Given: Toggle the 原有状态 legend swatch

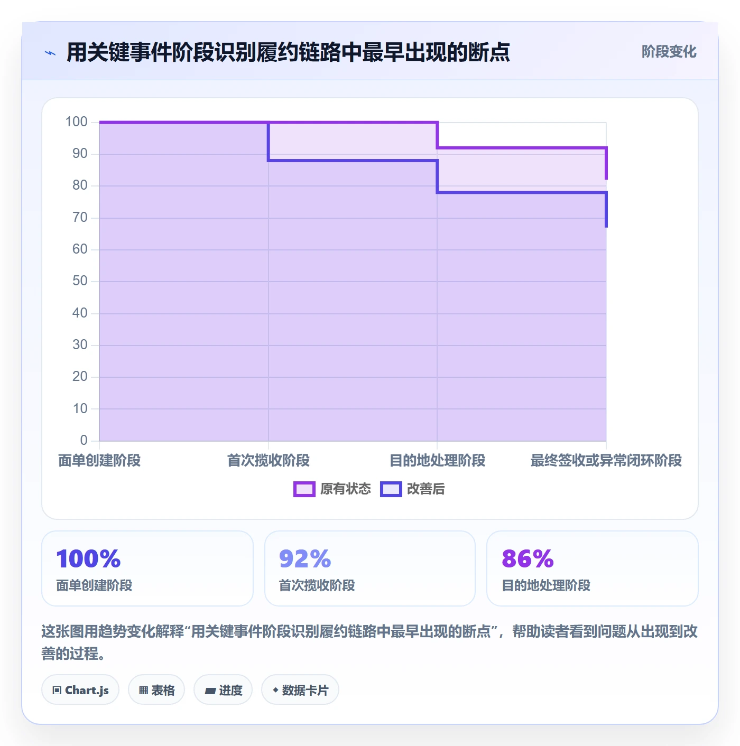Looking at the screenshot, I should point(304,489).
